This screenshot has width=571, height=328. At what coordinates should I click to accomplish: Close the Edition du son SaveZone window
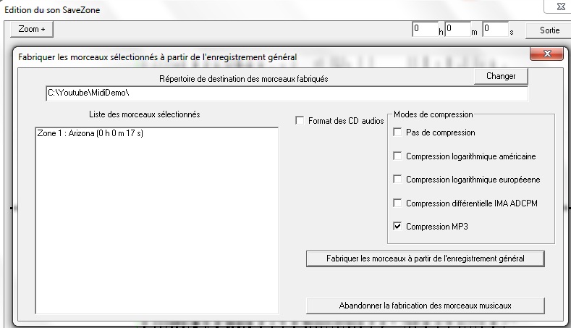click(x=561, y=7)
